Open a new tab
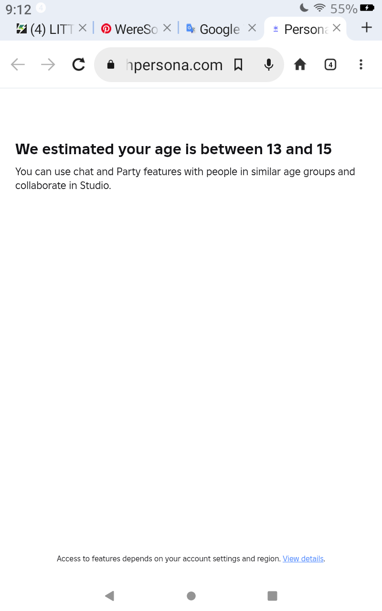 tap(366, 28)
